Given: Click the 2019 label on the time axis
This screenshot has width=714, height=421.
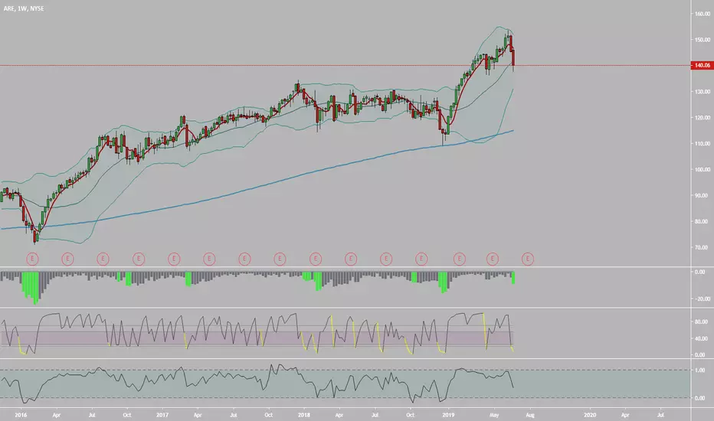Looking at the screenshot, I should coord(448,415).
